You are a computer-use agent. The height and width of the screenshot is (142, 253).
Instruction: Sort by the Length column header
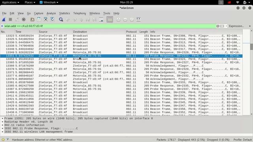(x=144, y=32)
